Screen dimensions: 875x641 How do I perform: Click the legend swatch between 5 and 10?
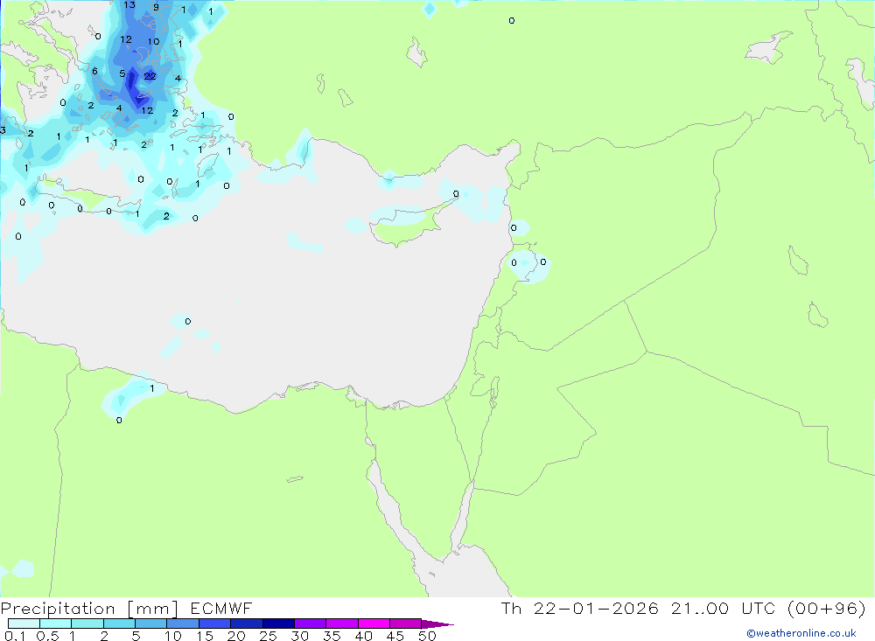[150, 624]
